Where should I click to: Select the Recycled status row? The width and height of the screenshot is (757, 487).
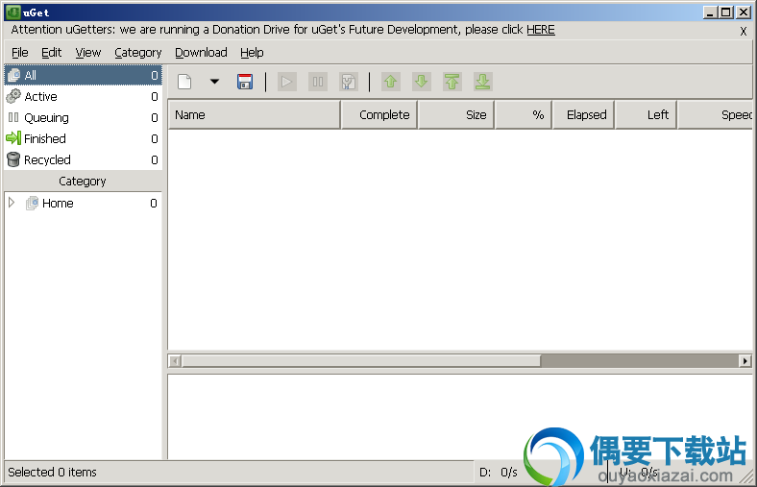83,159
